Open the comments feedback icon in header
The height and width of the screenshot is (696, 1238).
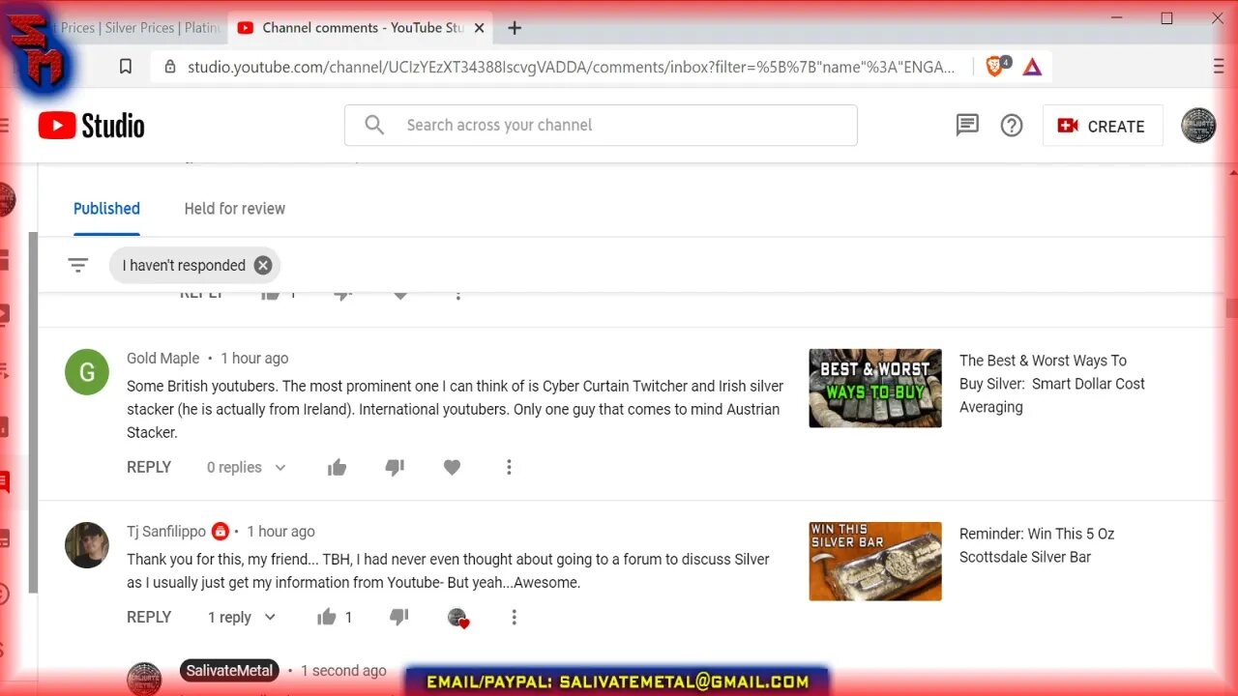click(x=967, y=126)
